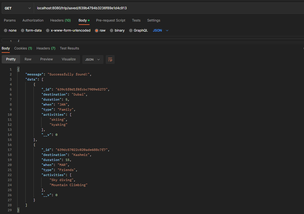Switch to the Tests tab
The image size is (304, 214).
click(136, 20)
